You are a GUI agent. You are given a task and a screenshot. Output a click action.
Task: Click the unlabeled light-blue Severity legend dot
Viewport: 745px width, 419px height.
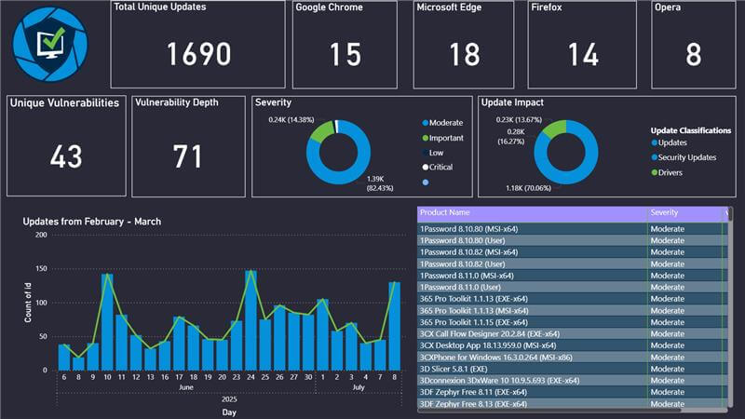426,182
